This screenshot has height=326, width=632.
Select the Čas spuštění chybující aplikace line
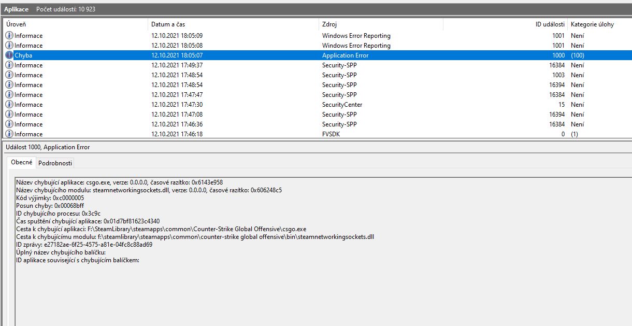(88, 221)
